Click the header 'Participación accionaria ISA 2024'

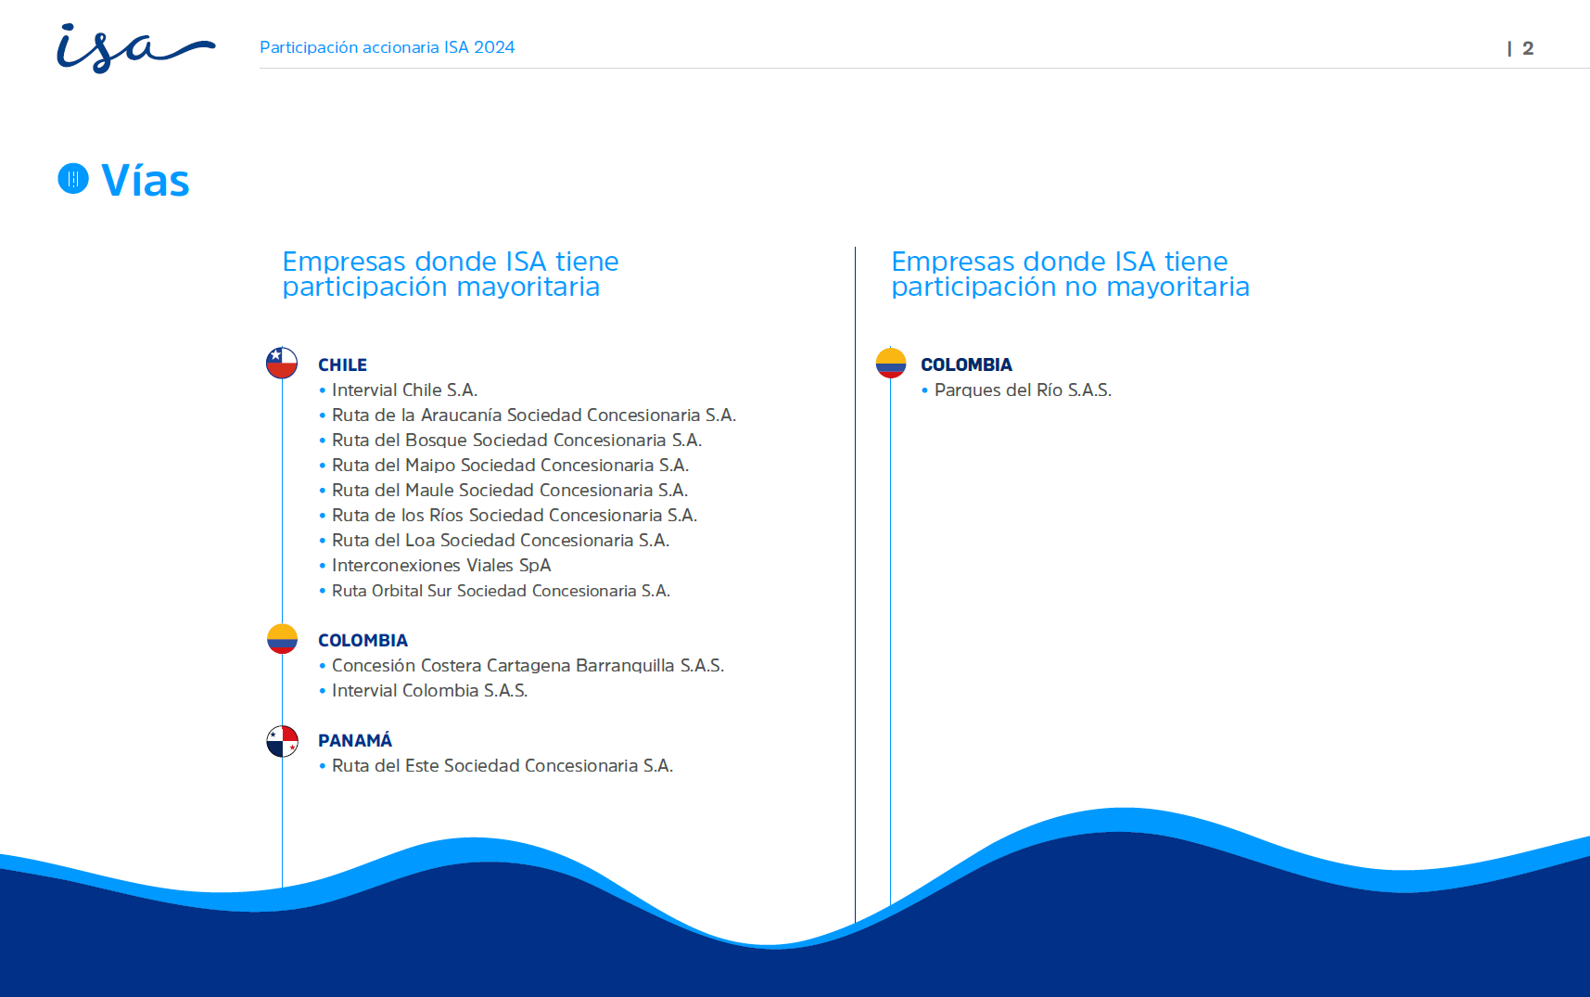pyautogui.click(x=388, y=47)
